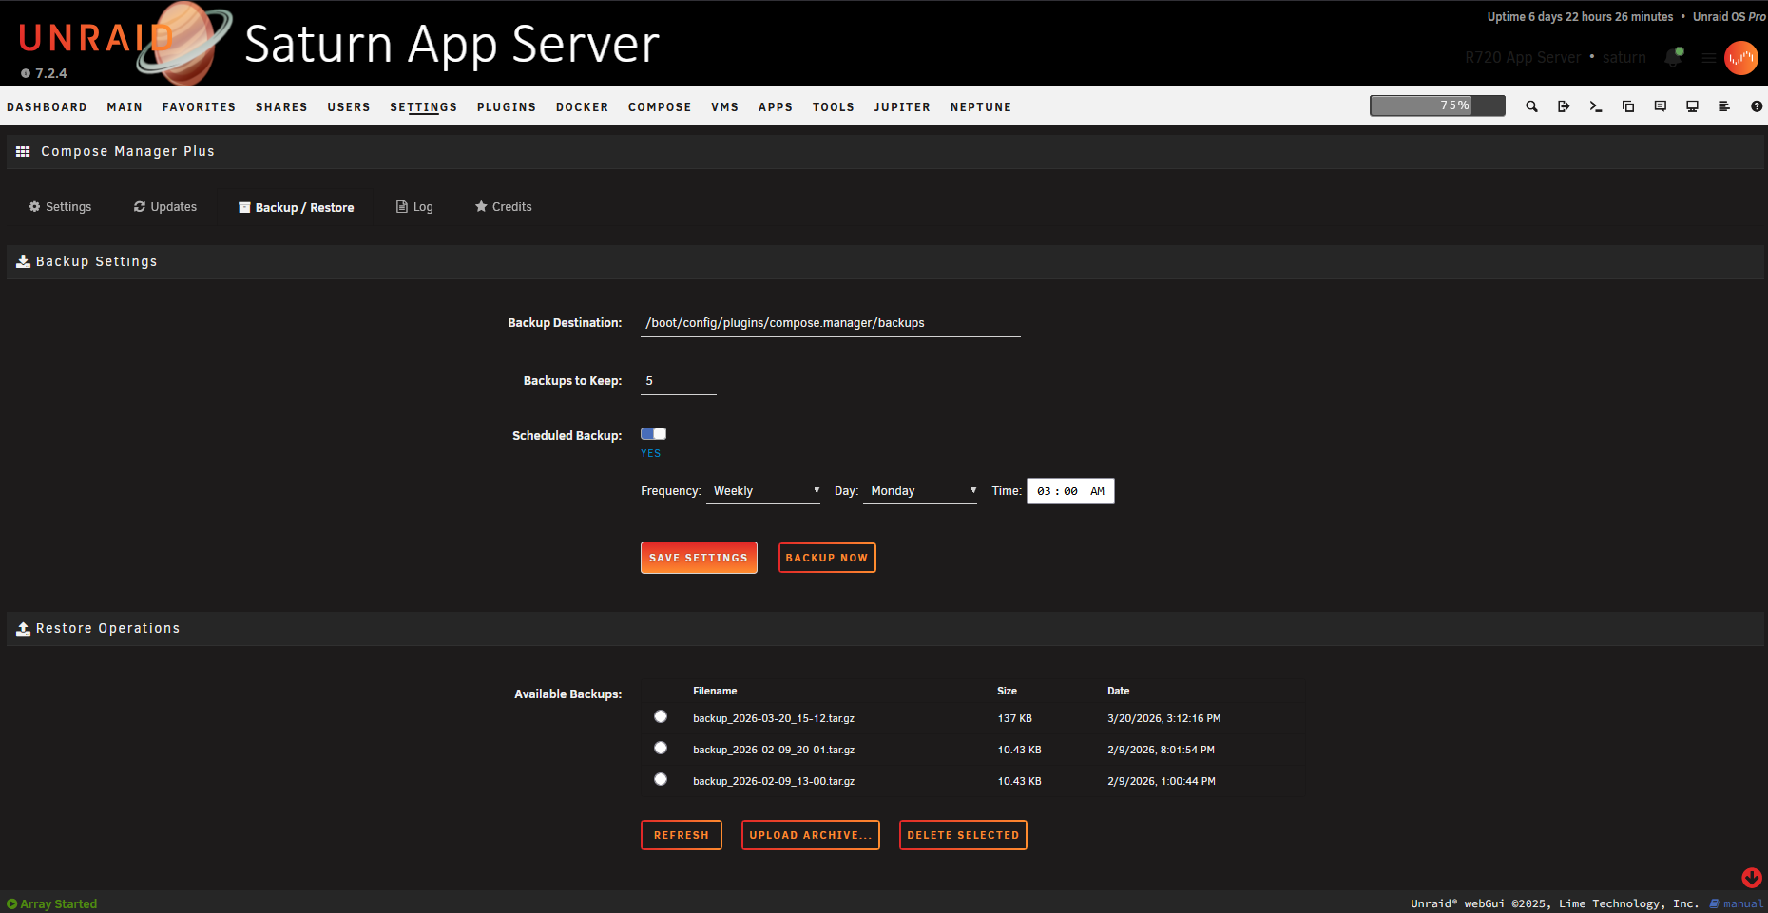Open the Compose menu item

[x=660, y=107]
